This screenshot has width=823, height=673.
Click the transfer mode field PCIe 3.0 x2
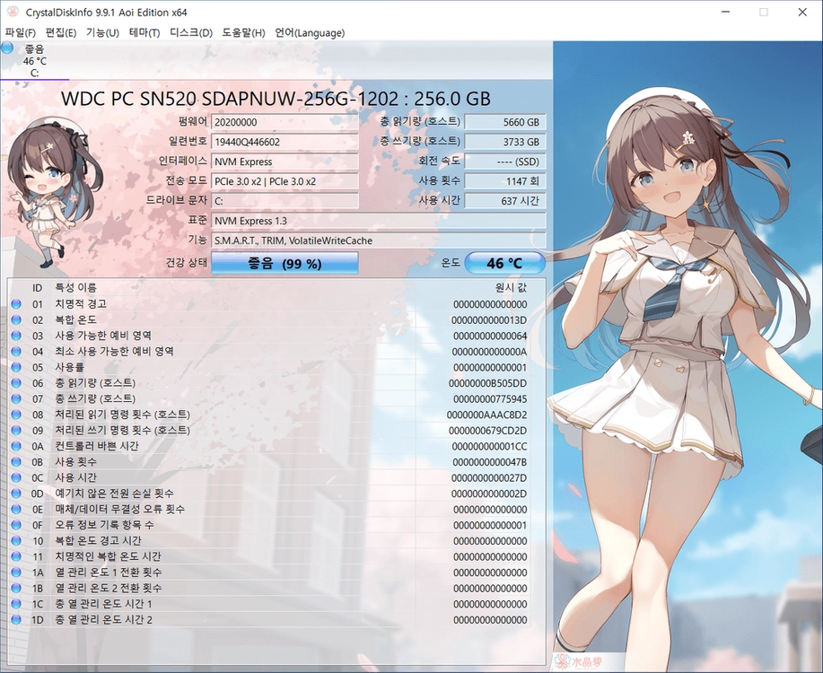pyautogui.click(x=285, y=181)
